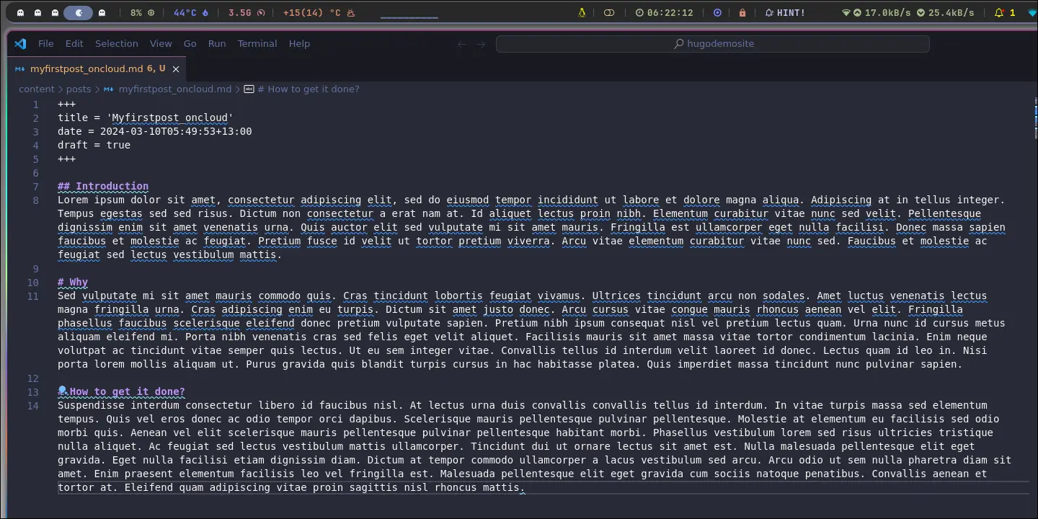Screen dimensions: 1038x519
Task: Click the 'draft = true' line
Action: (94, 145)
